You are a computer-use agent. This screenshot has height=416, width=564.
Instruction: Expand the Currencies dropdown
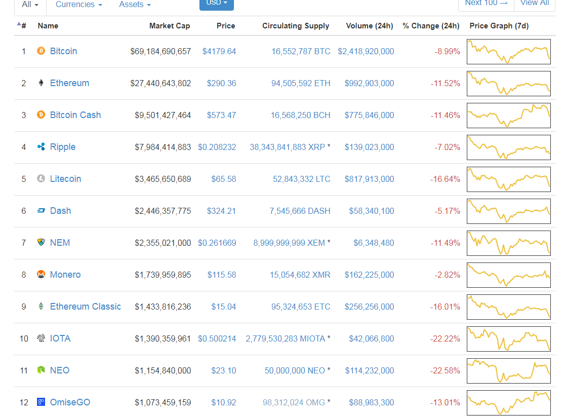pos(79,5)
